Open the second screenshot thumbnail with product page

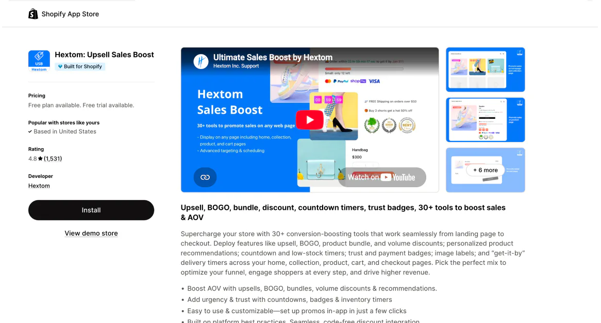(485, 120)
